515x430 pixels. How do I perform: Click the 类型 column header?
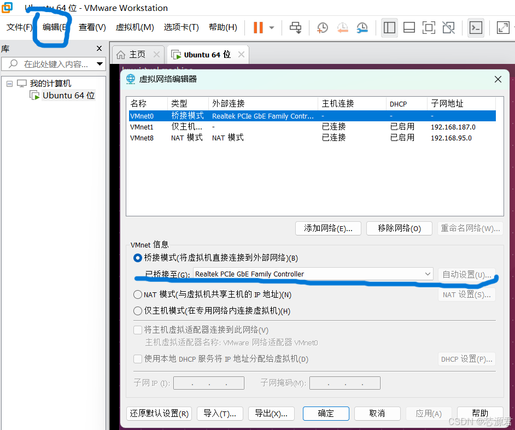tap(188, 104)
